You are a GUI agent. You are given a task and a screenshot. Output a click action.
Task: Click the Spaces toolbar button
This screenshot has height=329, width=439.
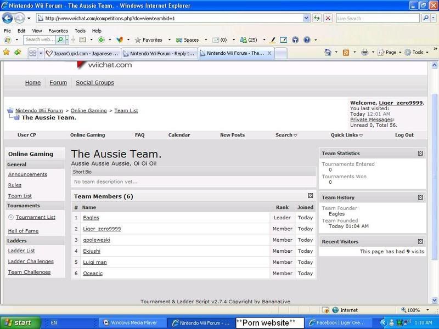pyautogui.click(x=187, y=40)
